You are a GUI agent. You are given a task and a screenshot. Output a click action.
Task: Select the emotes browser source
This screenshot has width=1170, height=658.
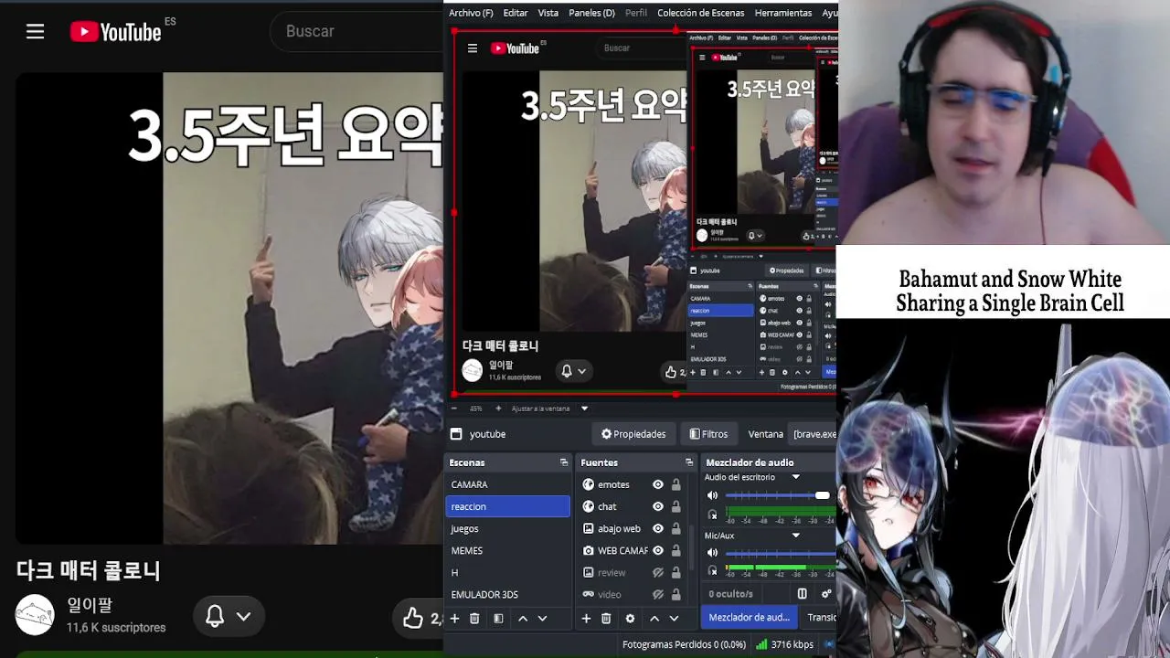613,484
